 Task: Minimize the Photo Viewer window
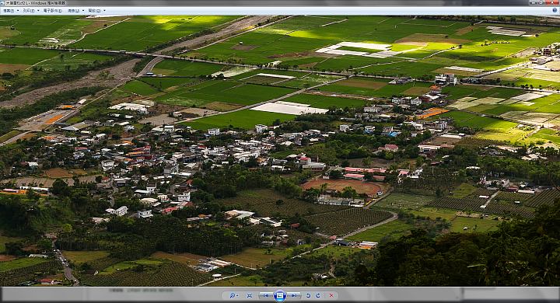pyautogui.click(x=534, y=2)
